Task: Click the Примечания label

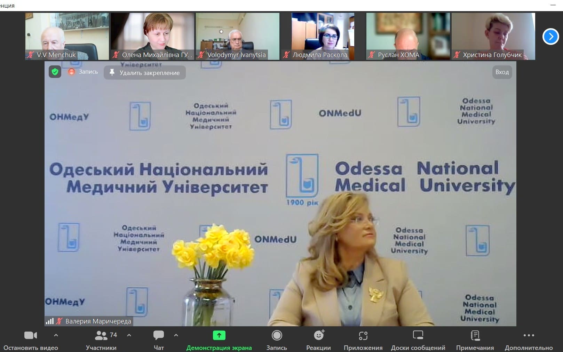Action: point(475,348)
